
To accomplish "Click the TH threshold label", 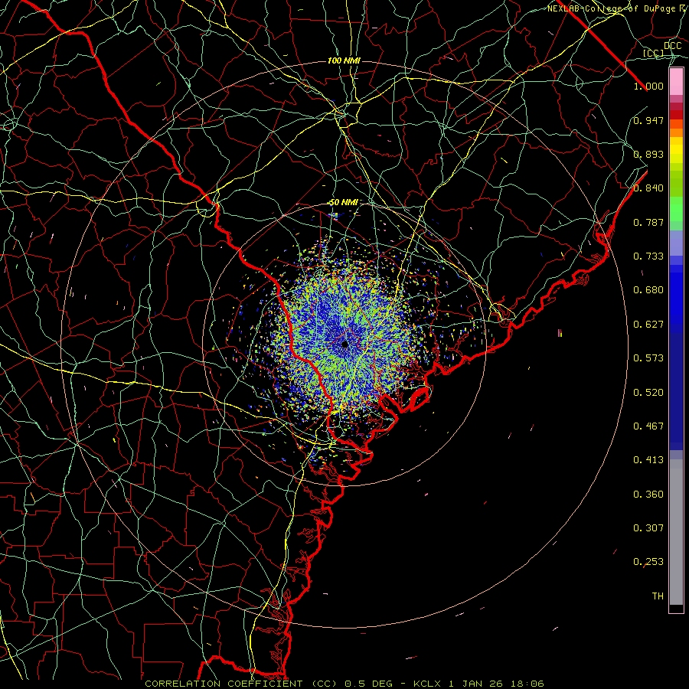I will (658, 596).
